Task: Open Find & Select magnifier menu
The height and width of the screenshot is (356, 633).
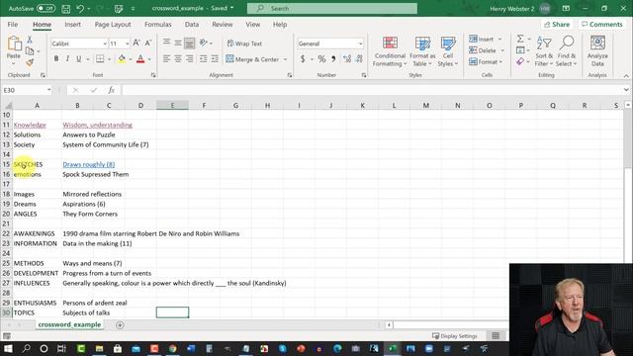Action: (x=566, y=51)
